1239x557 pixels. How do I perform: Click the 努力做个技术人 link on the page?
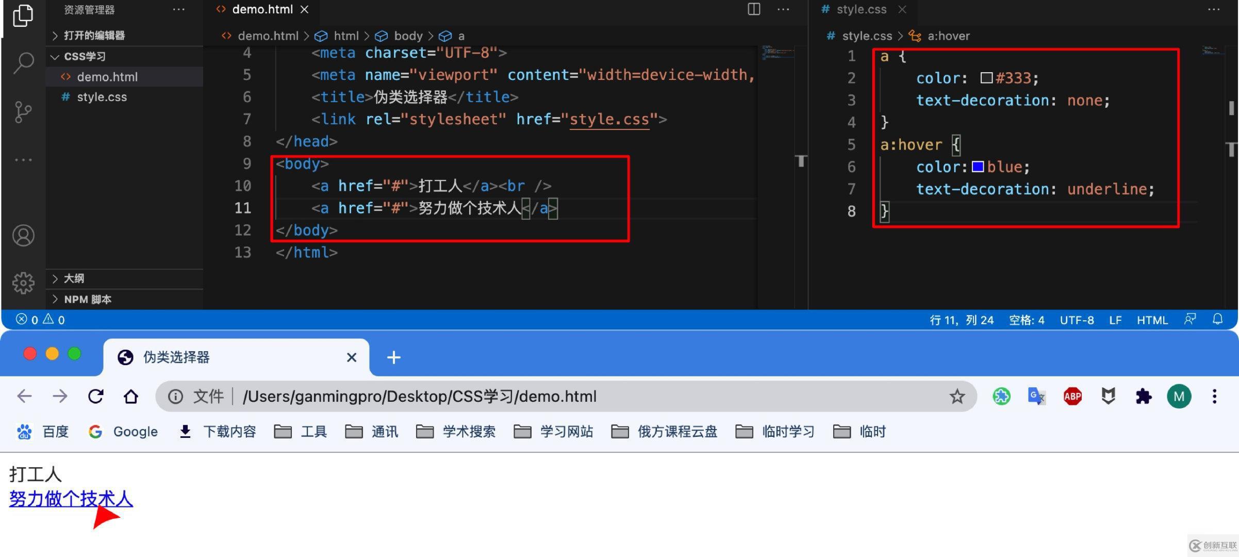71,498
